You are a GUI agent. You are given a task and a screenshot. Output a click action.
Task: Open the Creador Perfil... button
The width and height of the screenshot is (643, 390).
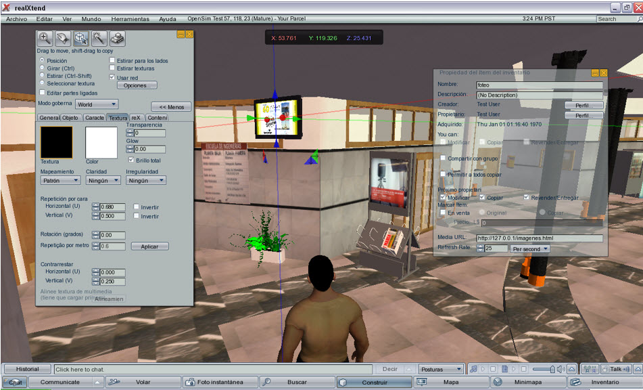(584, 106)
